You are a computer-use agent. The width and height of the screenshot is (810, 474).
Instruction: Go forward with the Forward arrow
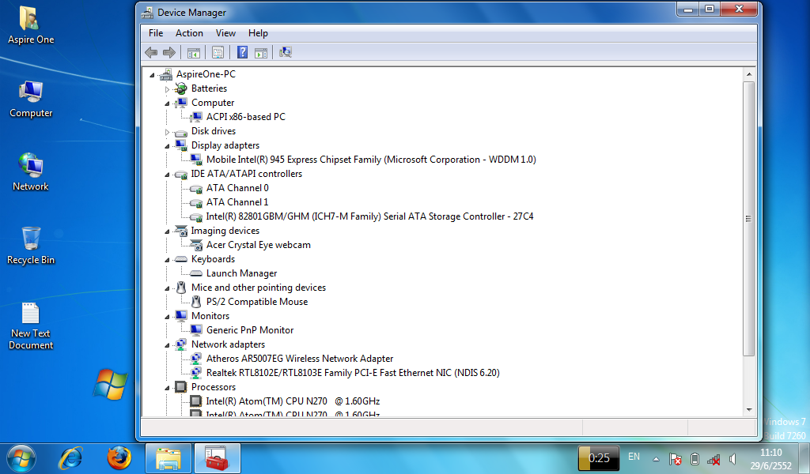[x=169, y=52]
